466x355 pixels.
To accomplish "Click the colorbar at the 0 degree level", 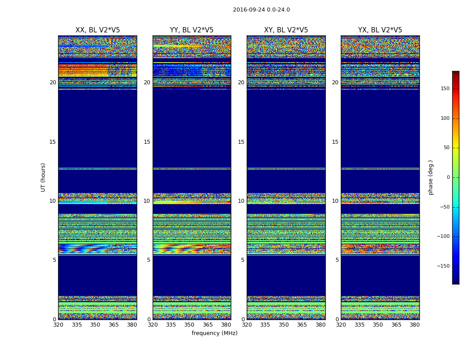I will [x=455, y=177].
